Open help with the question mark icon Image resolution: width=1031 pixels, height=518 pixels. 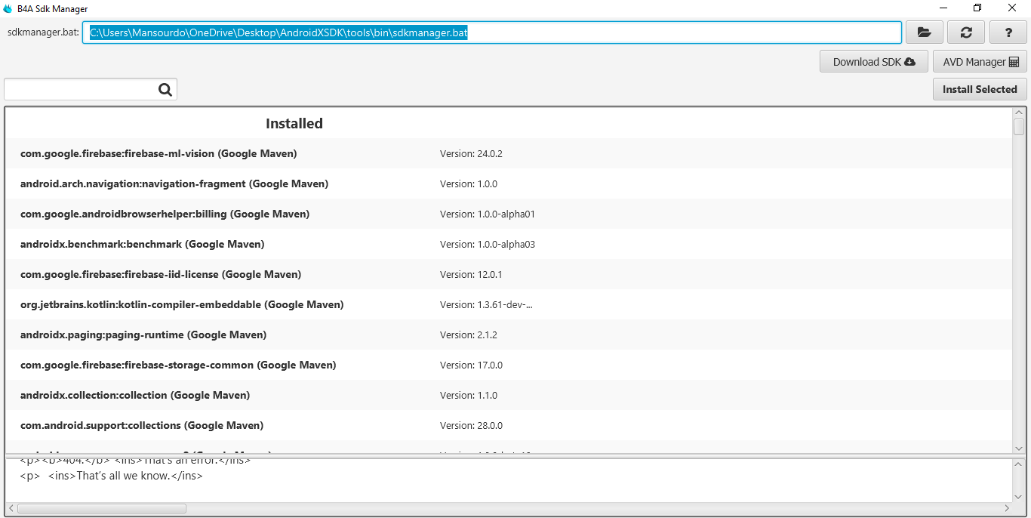pos(1008,32)
